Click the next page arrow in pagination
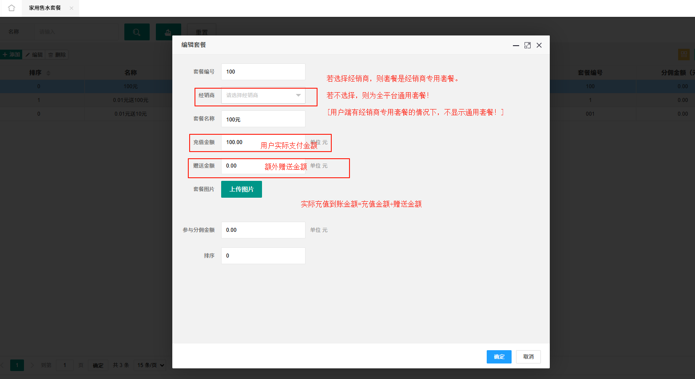Screen dimensions: 695x379 click(32, 365)
